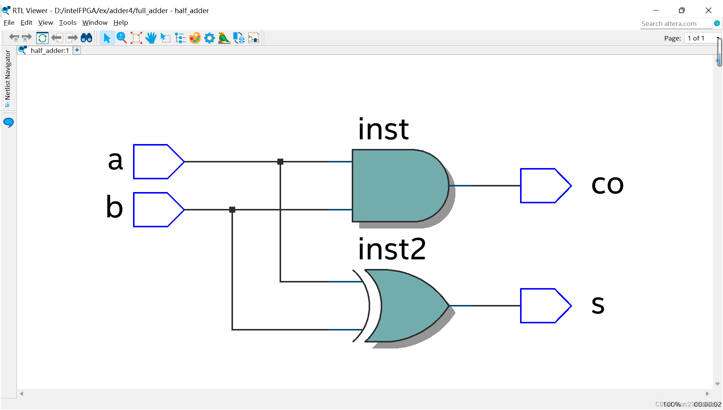Open the View menu

(45, 23)
